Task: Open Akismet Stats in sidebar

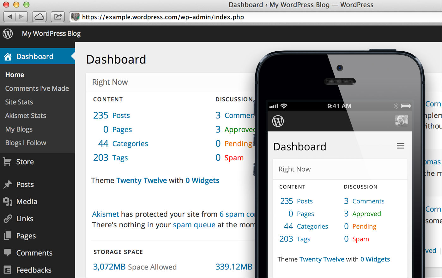Action: pos(26,116)
